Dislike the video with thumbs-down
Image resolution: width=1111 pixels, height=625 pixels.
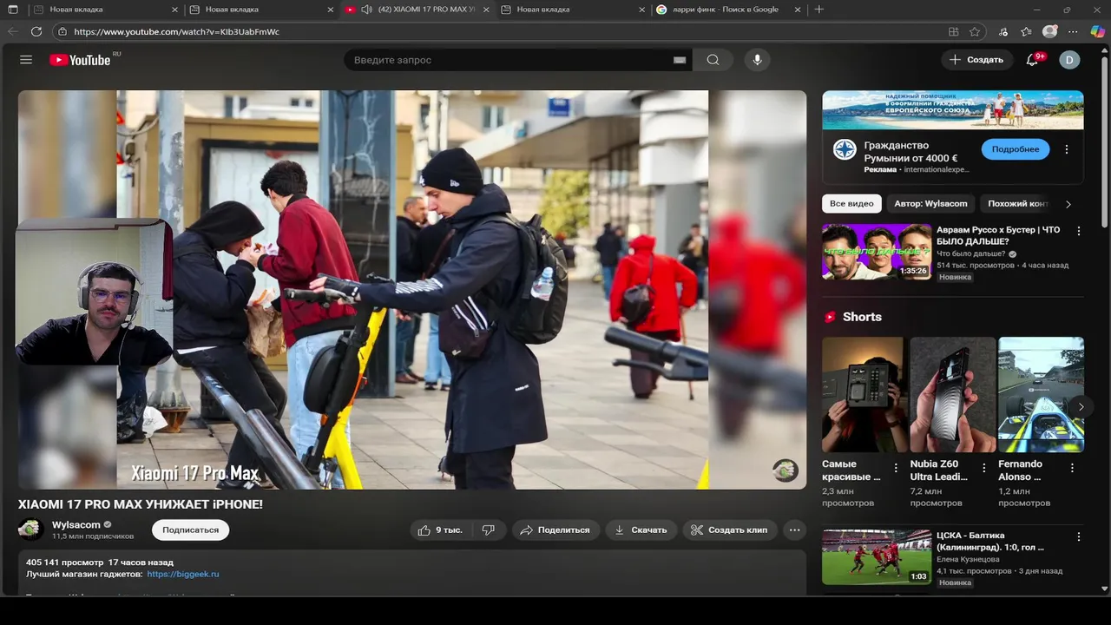489,530
